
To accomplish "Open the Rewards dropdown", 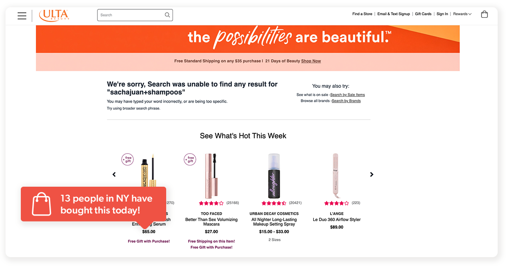I will pyautogui.click(x=462, y=14).
